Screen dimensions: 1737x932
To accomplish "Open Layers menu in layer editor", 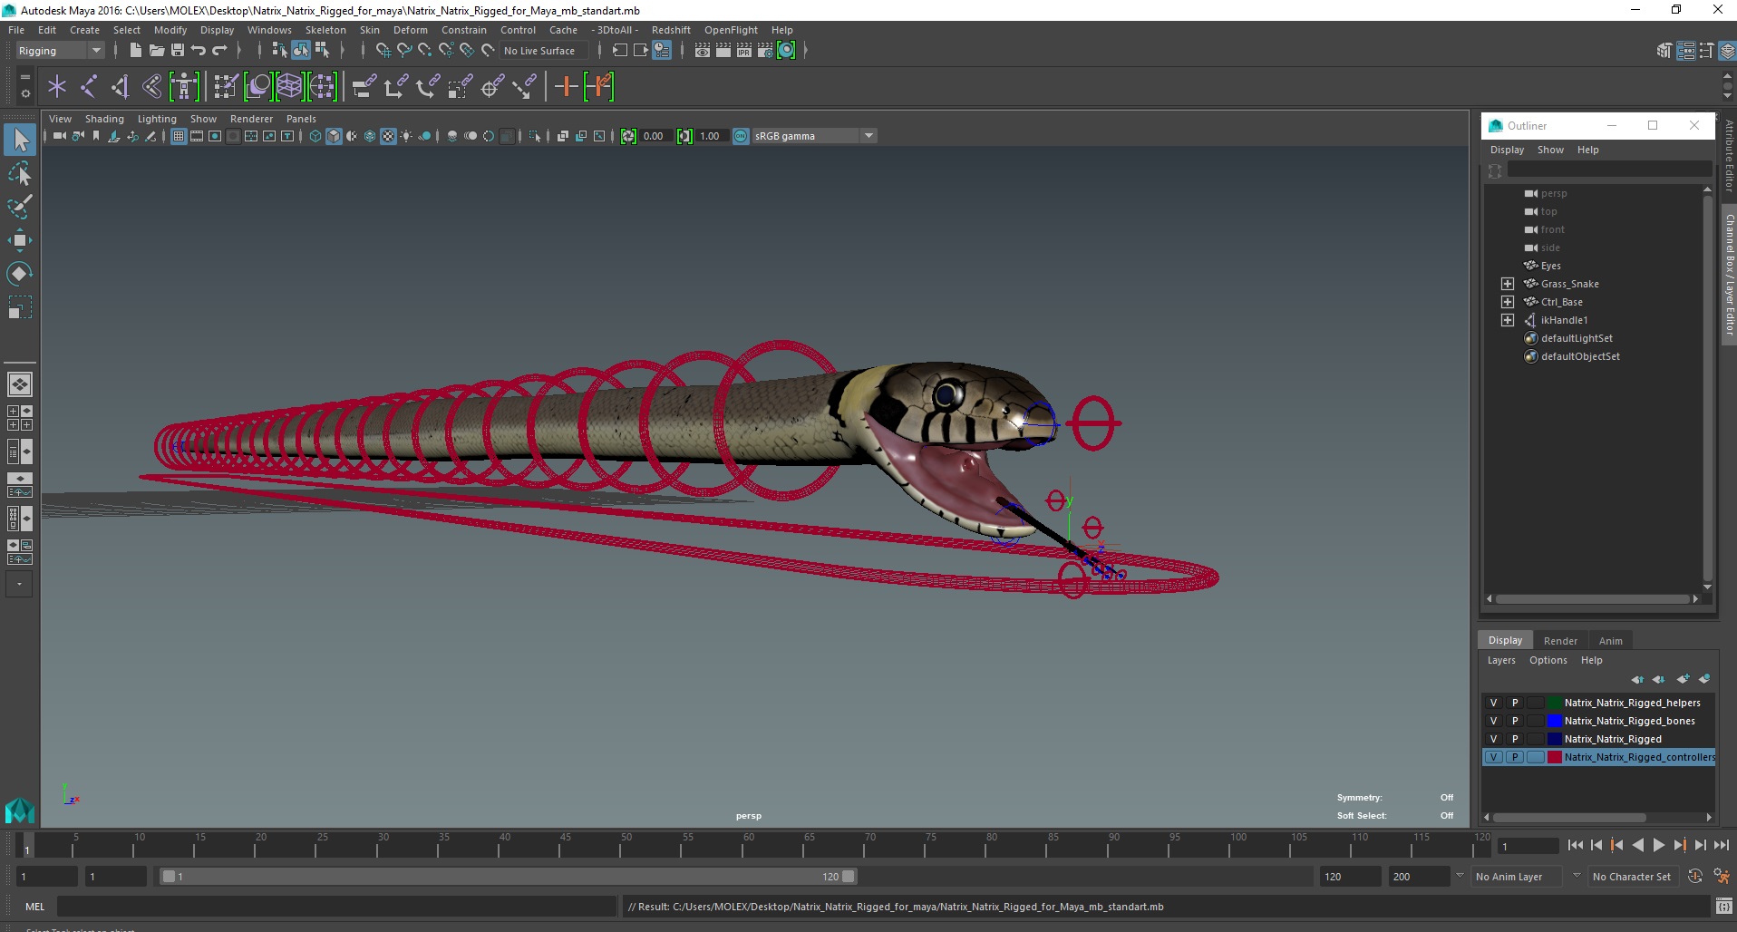I will 1500,660.
